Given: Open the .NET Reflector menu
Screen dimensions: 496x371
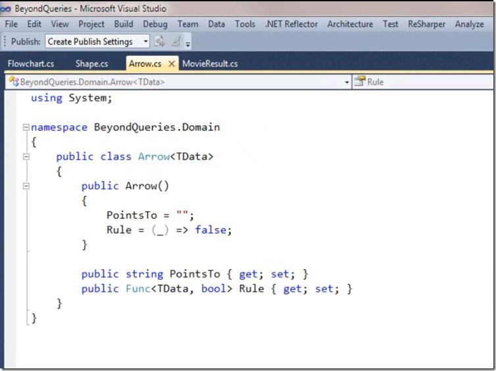Looking at the screenshot, I should 291,24.
